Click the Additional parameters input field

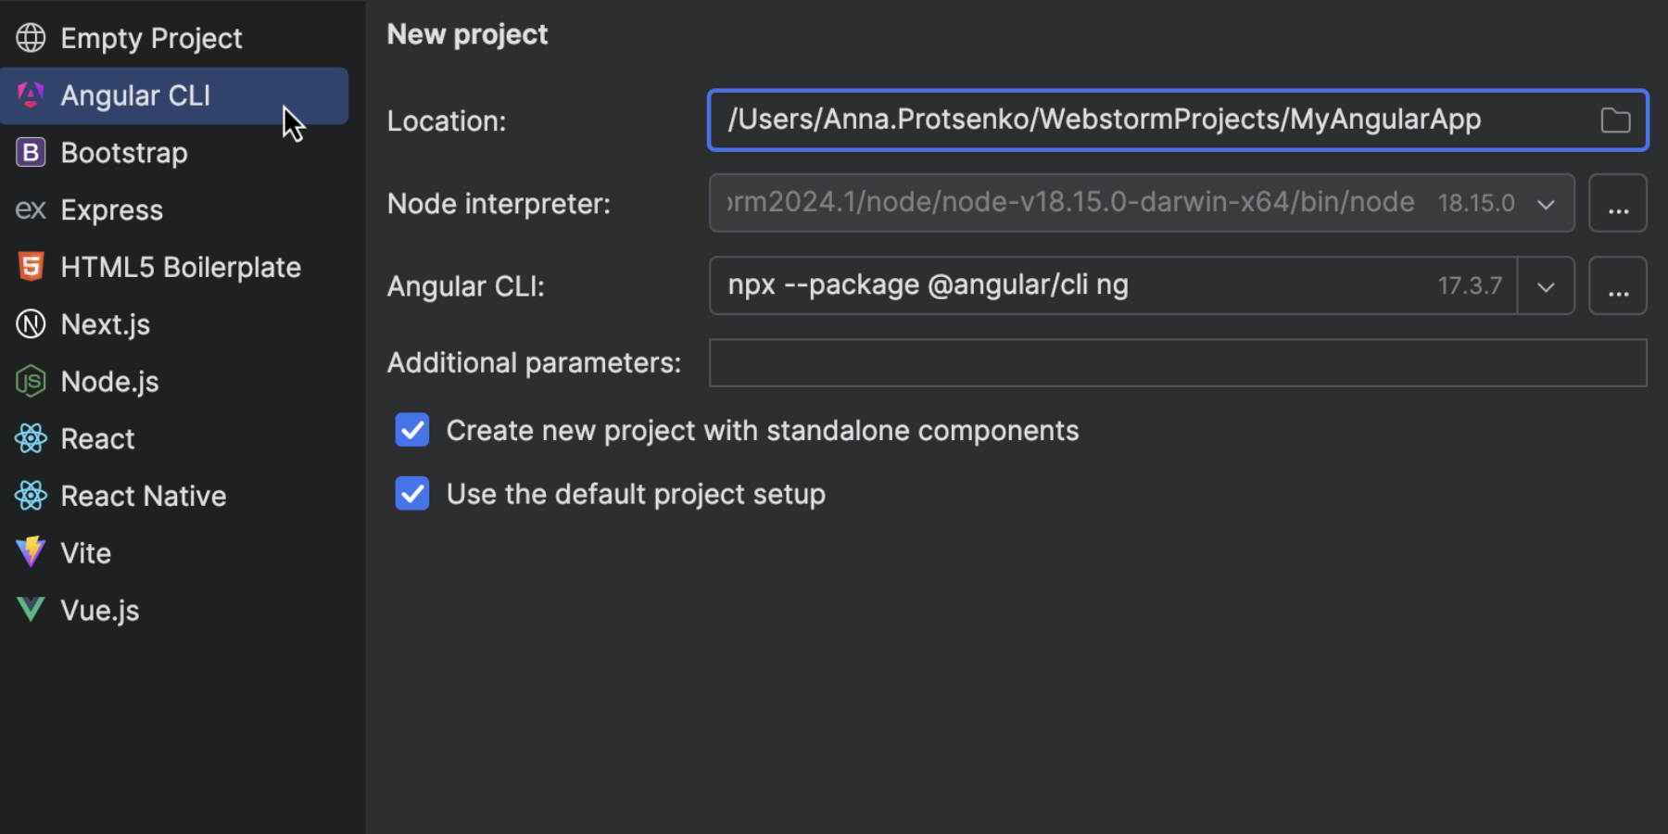tap(1178, 362)
